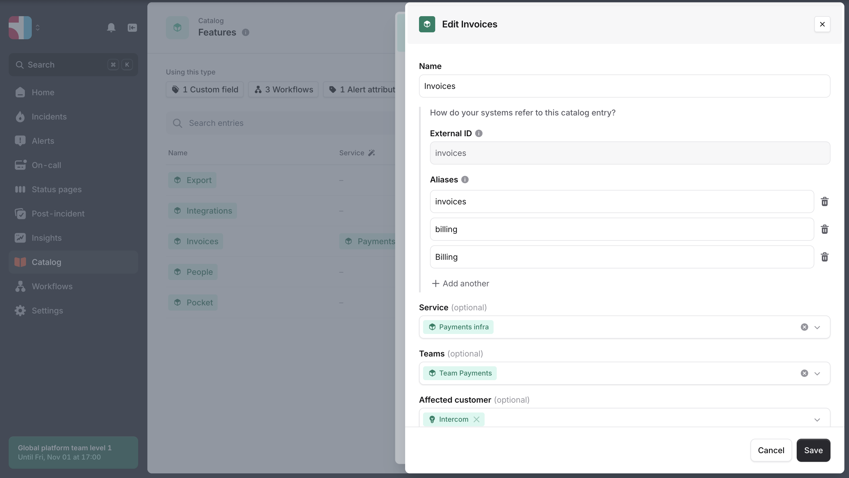This screenshot has width=849, height=478.
Task: Delete the 'invoices' alias with trash icon
Action: click(824, 201)
